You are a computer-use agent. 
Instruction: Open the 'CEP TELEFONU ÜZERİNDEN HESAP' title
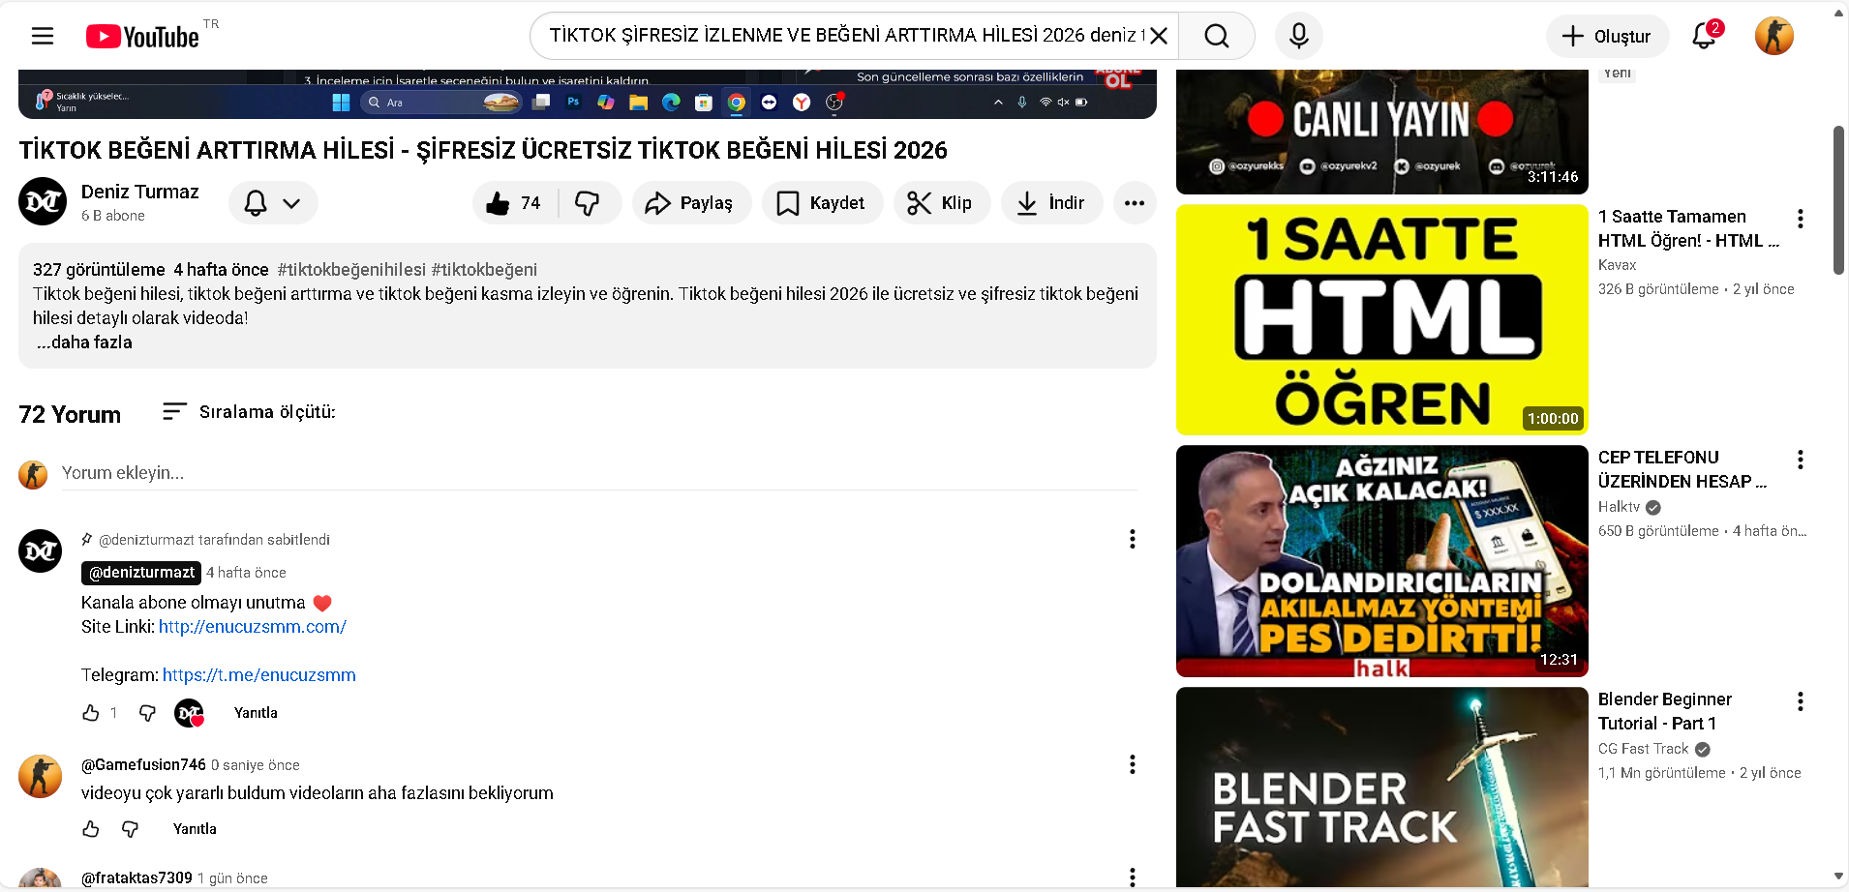point(1682,469)
